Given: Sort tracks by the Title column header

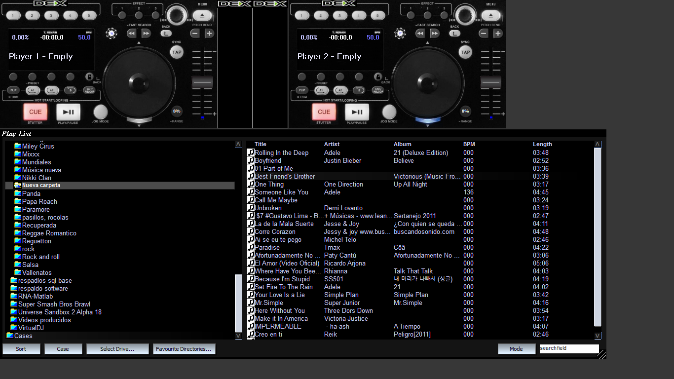Looking at the screenshot, I should (261, 144).
